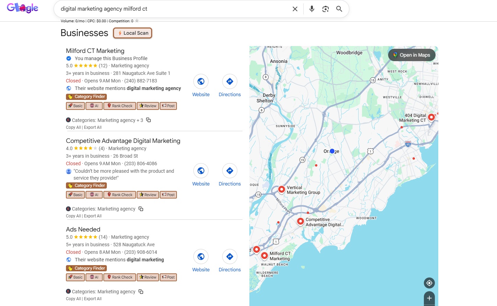Copy categories icon for Competitive Advantage Digital Marketing
Viewport: 497px width, 306px height.
[141, 209]
